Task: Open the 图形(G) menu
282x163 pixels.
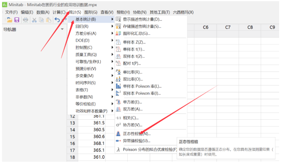Action: [90, 12]
